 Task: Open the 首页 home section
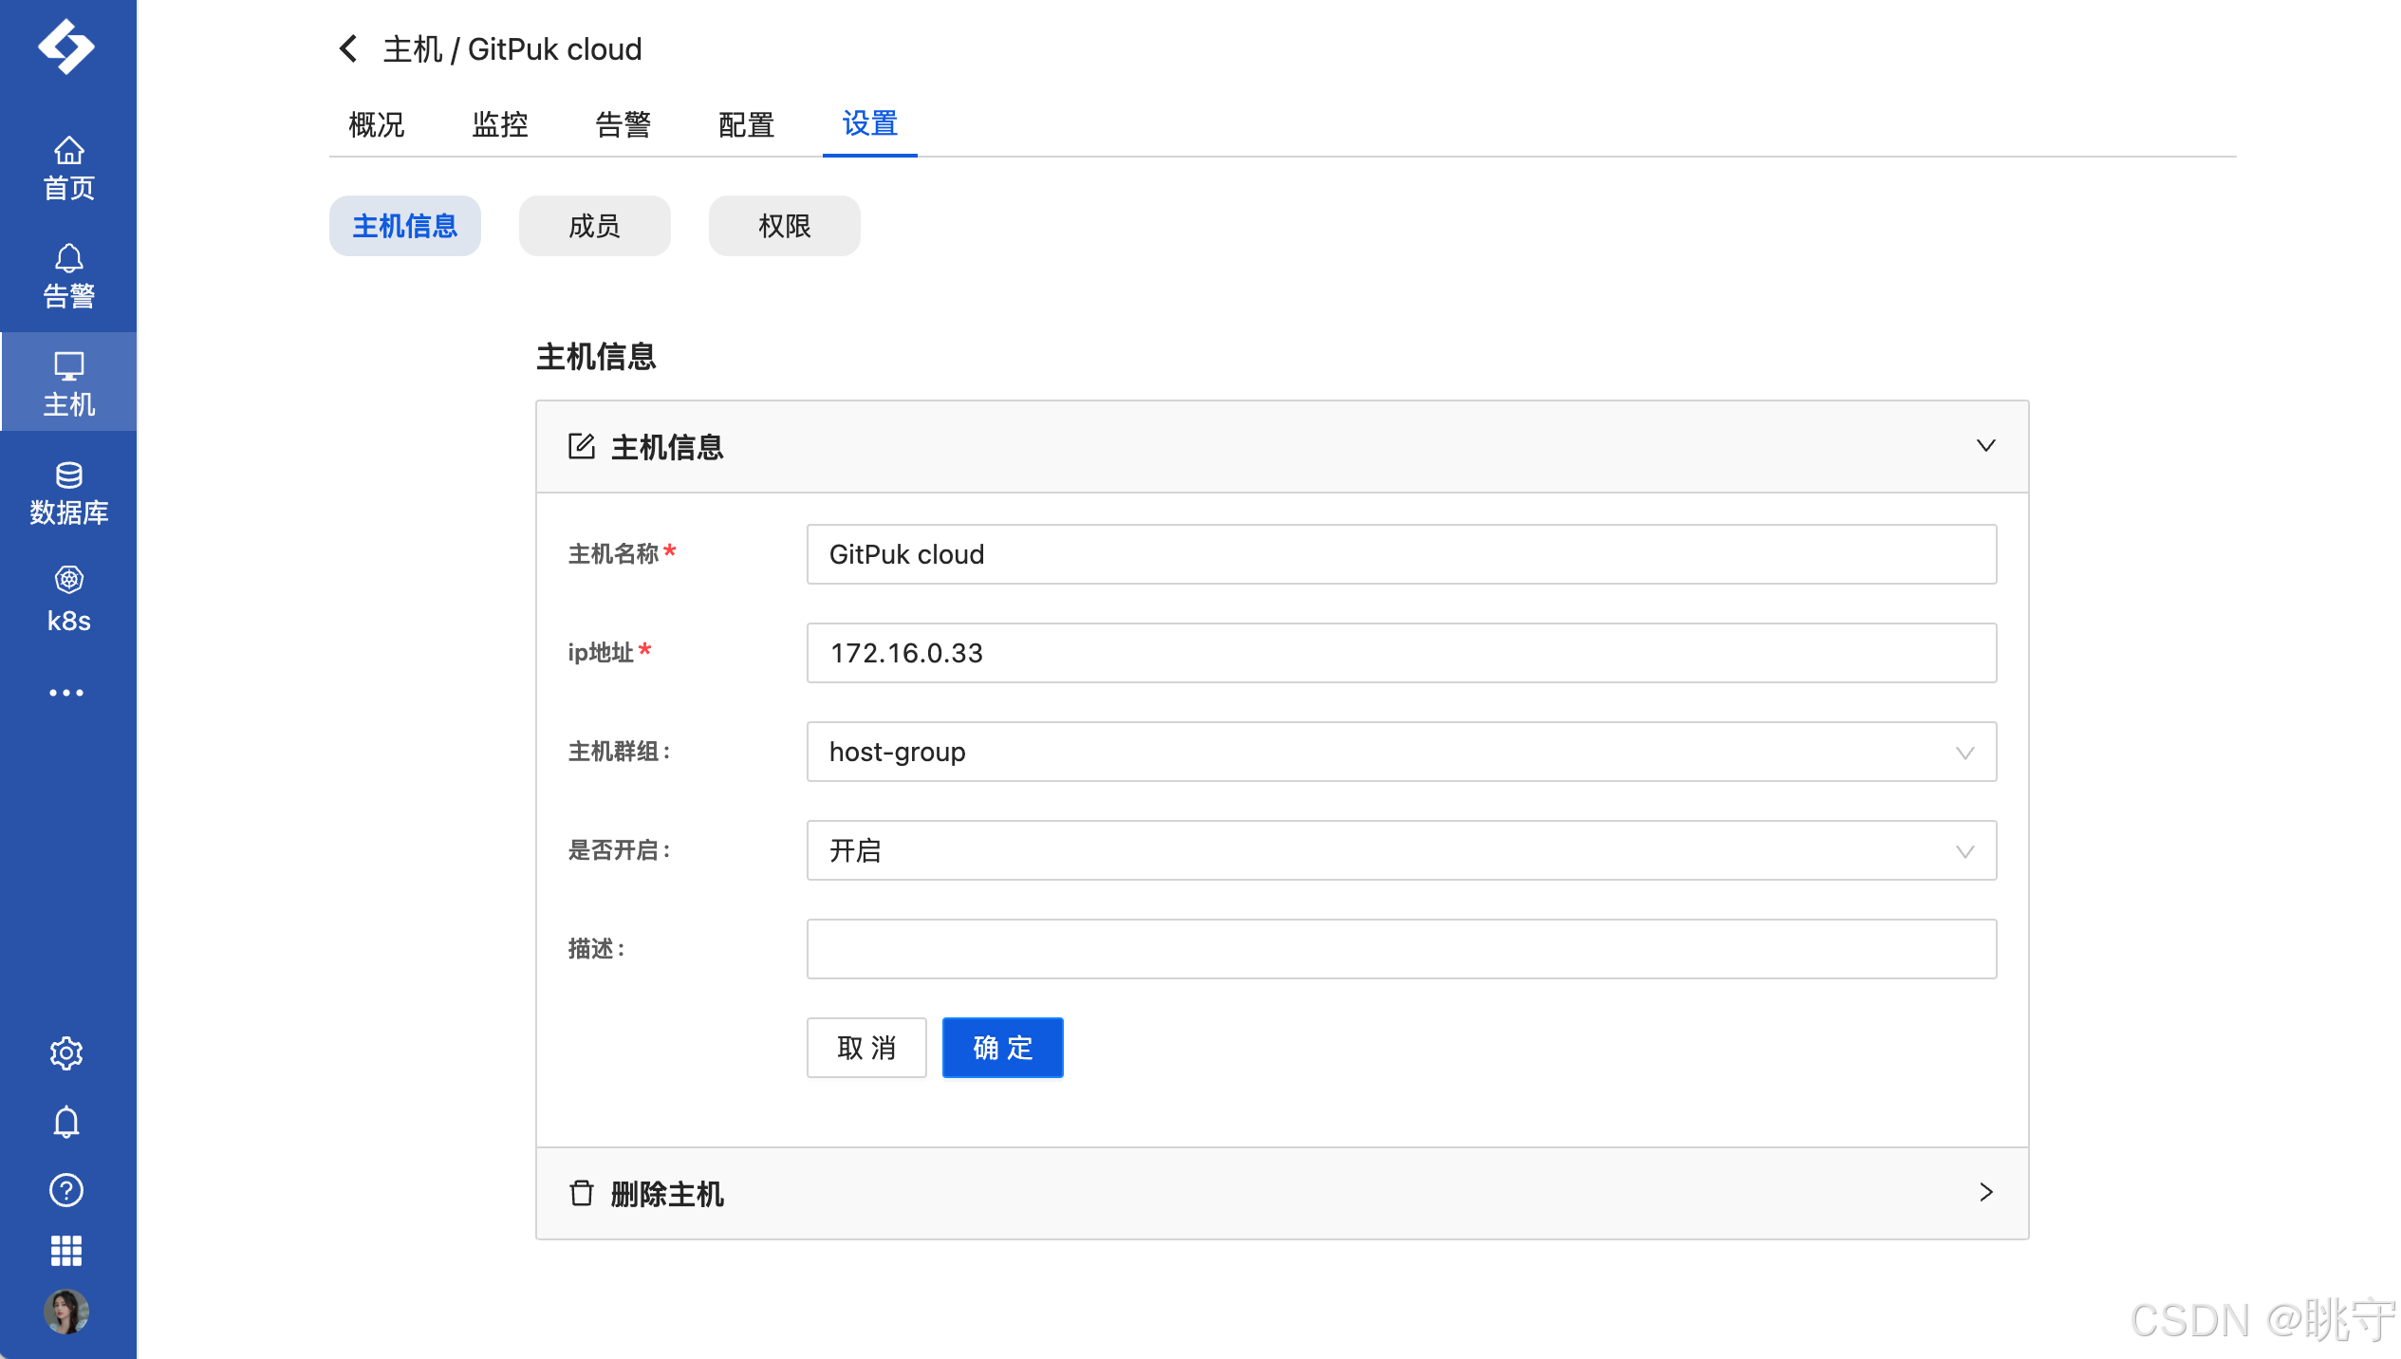(68, 169)
